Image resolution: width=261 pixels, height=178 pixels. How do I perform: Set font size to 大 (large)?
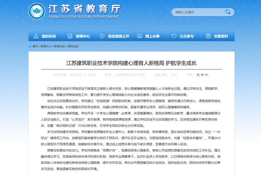[198, 75]
